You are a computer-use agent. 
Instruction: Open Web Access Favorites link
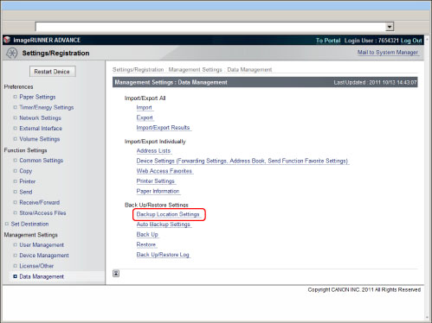tap(164, 171)
